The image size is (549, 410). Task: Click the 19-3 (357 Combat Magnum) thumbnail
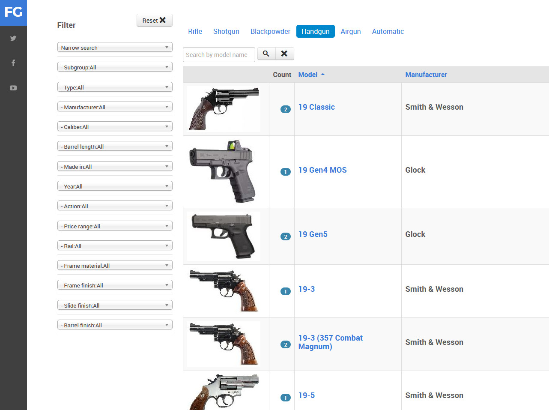click(x=224, y=344)
